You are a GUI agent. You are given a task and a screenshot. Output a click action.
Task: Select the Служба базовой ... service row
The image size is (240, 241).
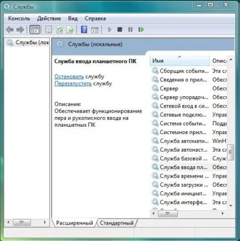(x=188, y=158)
